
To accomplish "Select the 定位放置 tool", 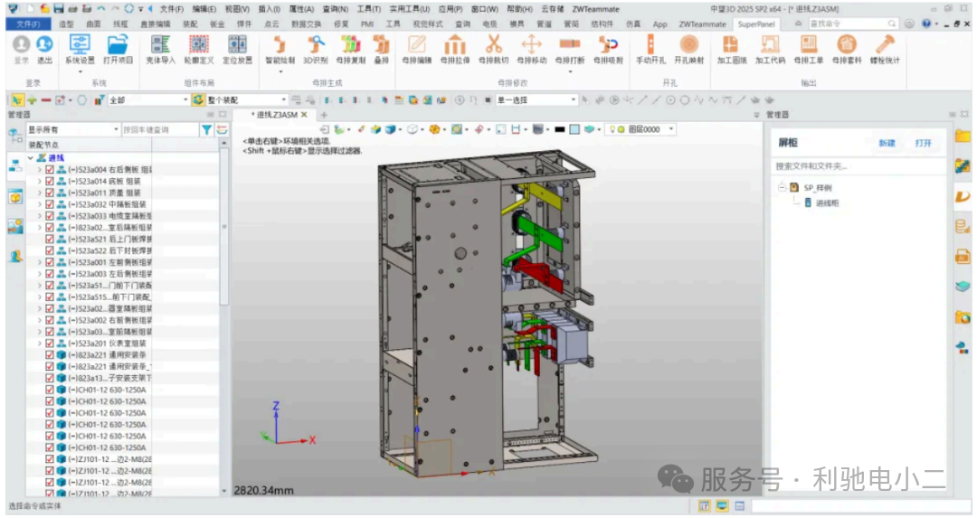I will coord(237,45).
